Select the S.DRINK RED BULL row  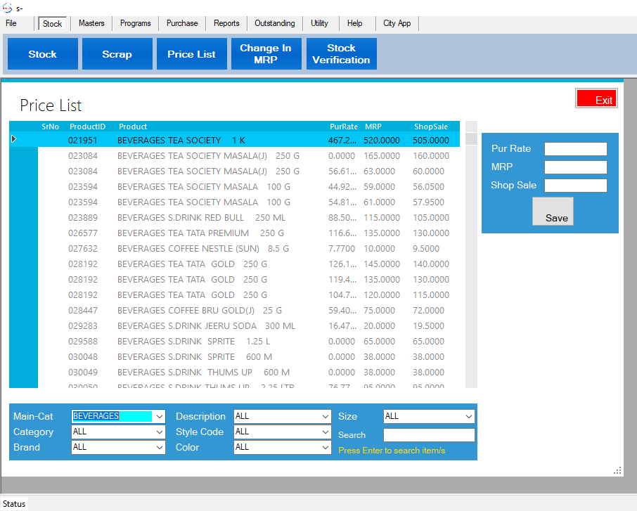pyautogui.click(x=211, y=218)
